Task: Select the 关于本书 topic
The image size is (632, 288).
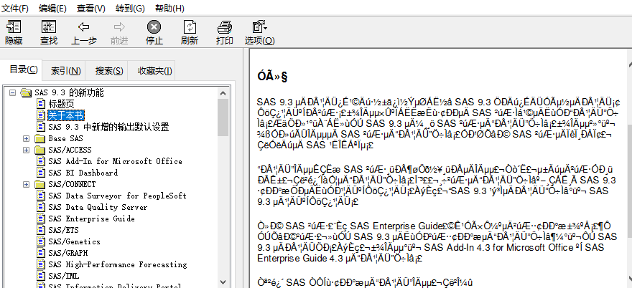Action: click(66, 115)
